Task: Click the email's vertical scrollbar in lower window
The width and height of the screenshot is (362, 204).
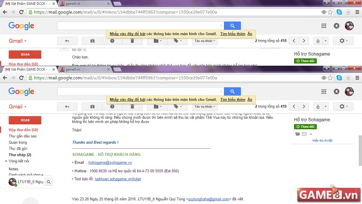Action: tap(360, 151)
